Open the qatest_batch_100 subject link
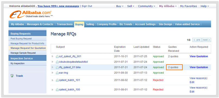This screenshot has height=98, width=219. click(x=69, y=90)
